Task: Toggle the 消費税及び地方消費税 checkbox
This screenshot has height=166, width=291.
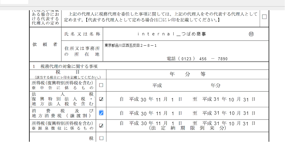Action: click(101, 113)
